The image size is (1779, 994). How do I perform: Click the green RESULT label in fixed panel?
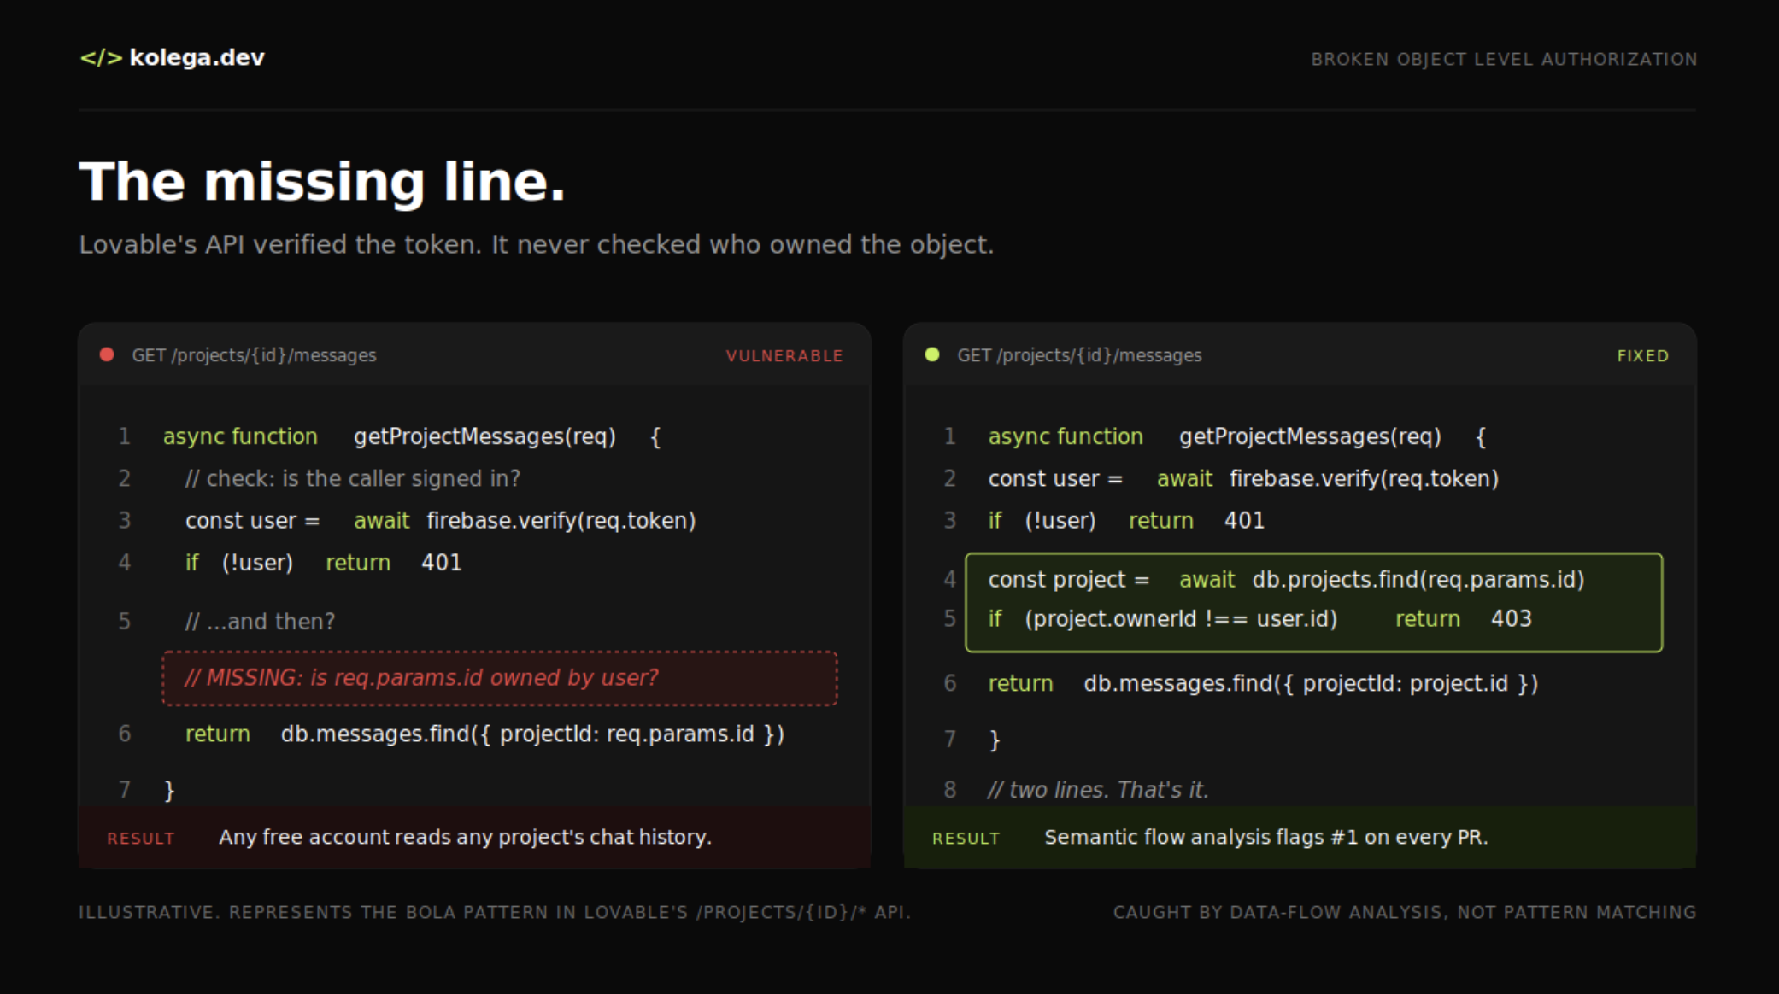click(966, 839)
